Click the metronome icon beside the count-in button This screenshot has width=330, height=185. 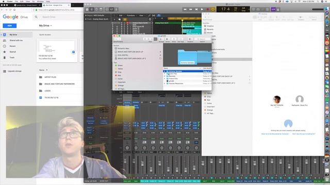coord(278,9)
